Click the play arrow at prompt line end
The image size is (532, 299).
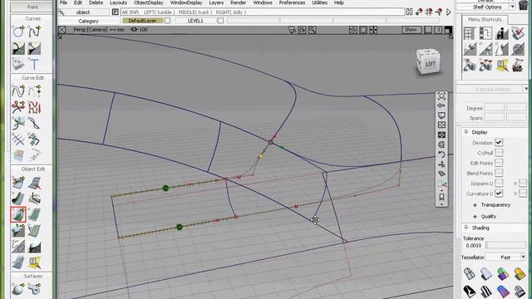pos(449,12)
